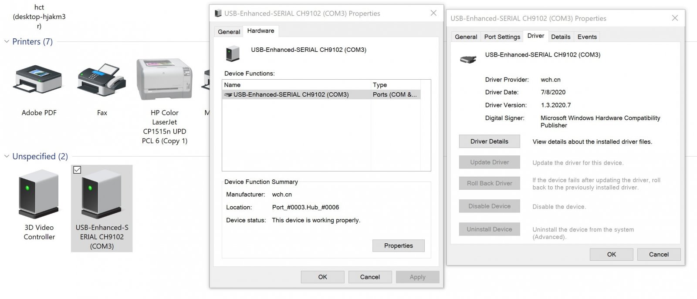Viewport: 697px width, 299px height.
Task: Click OK in the Driver properties window
Action: pyautogui.click(x=611, y=255)
